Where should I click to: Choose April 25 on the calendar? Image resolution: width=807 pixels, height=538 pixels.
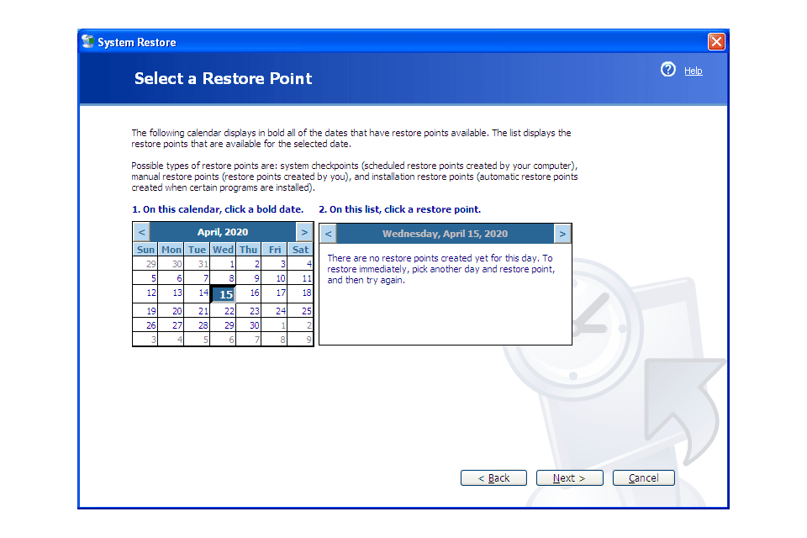point(301,311)
